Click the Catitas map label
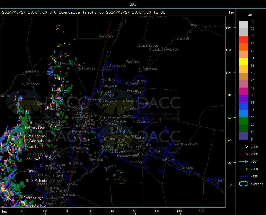Screen dimensions: 266x215 point(168,159)
